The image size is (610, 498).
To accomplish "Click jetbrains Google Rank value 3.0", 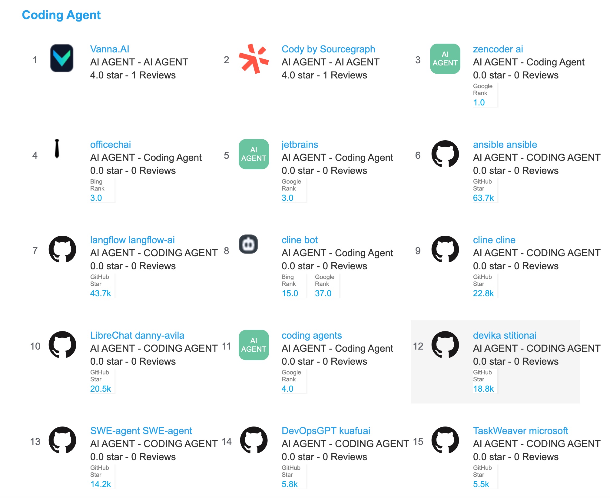I will click(287, 198).
